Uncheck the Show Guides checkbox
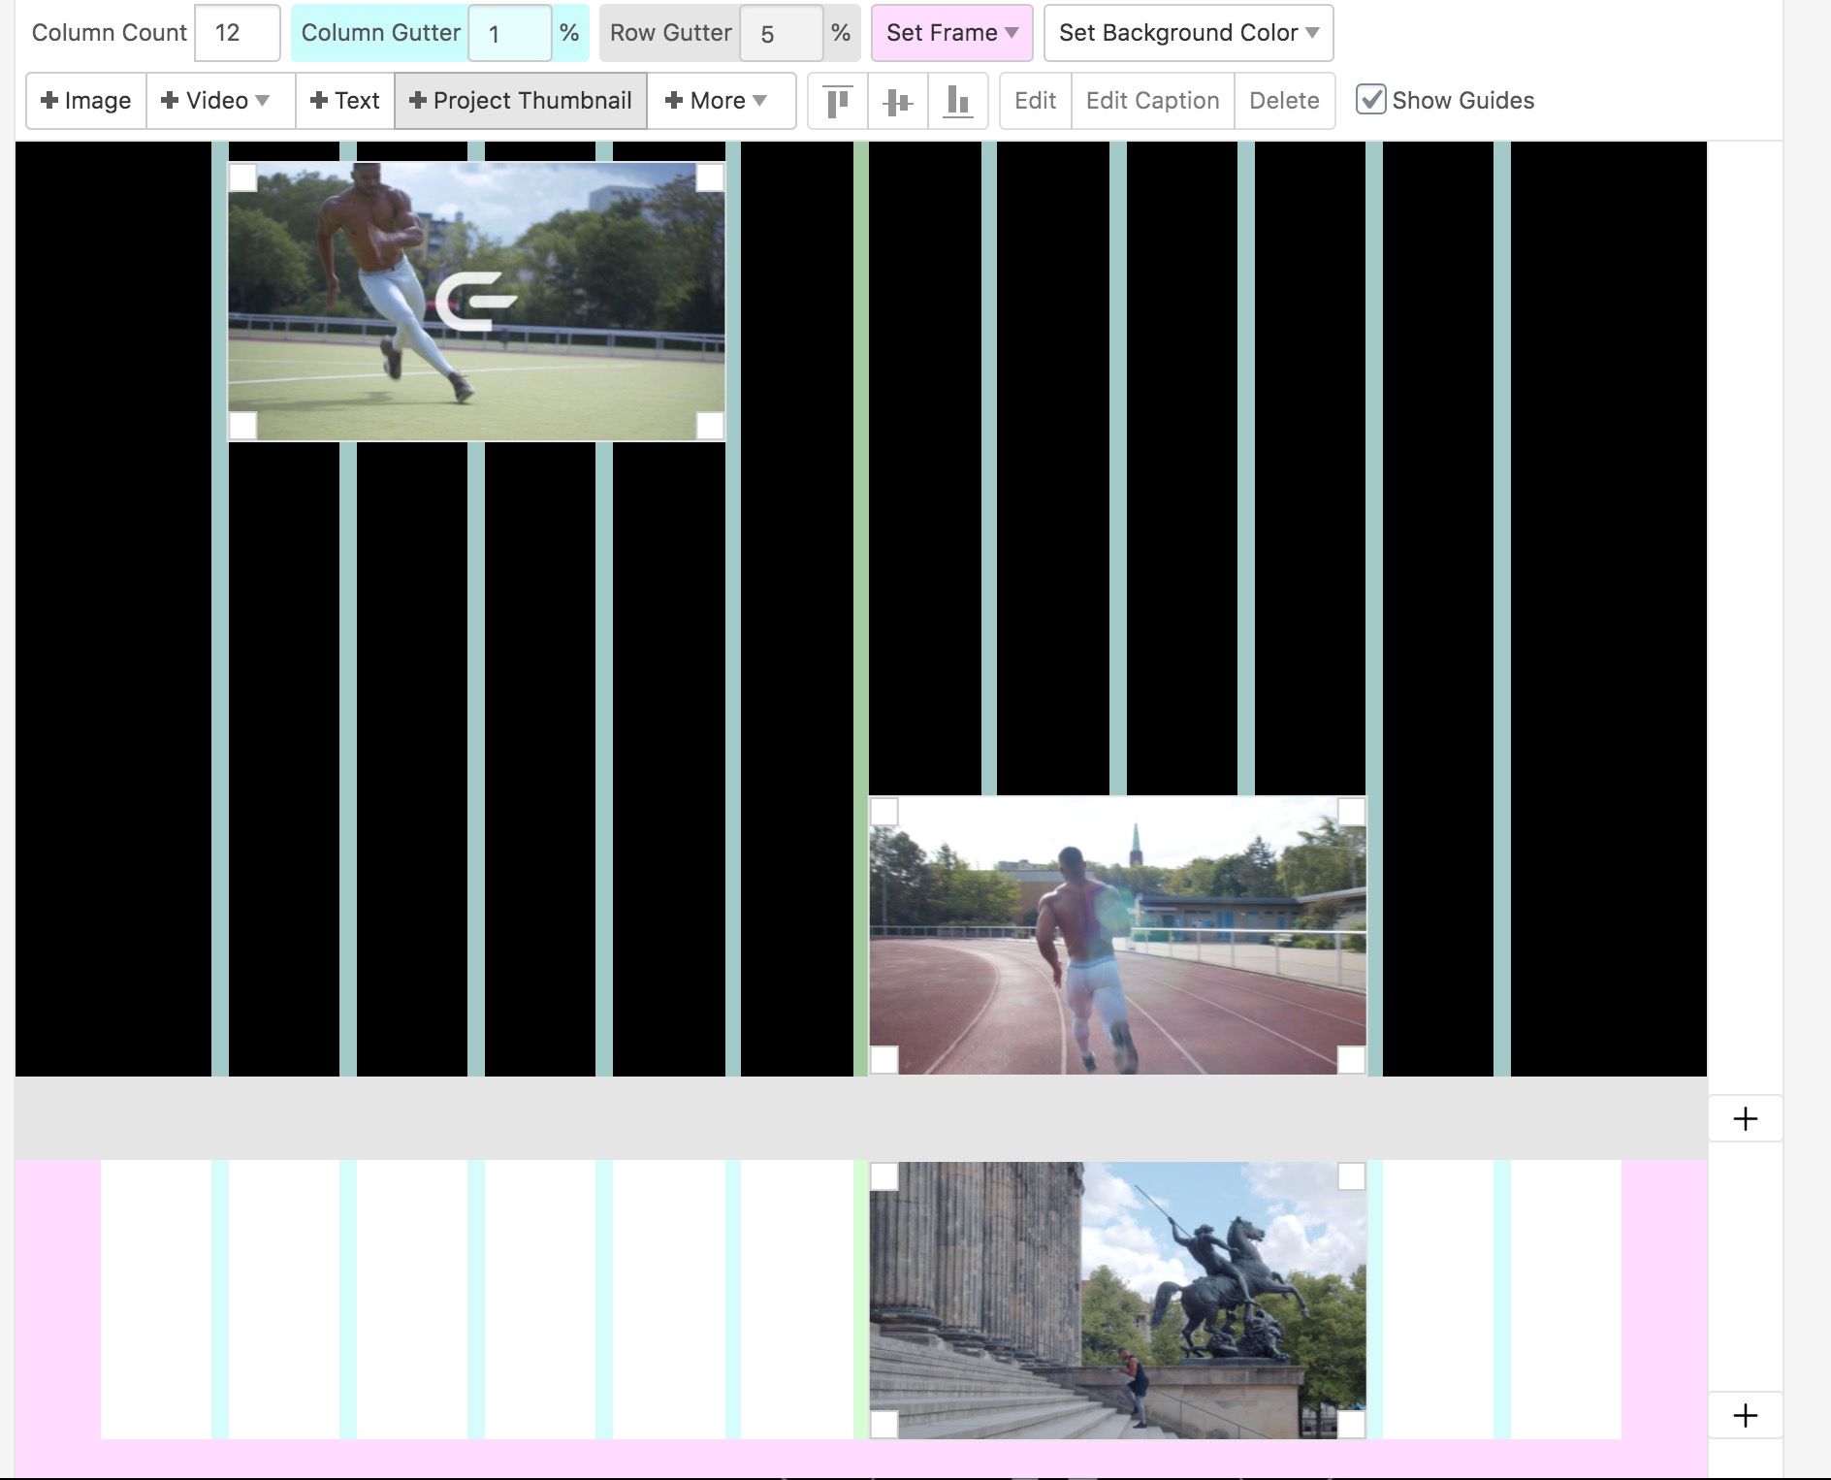The width and height of the screenshot is (1831, 1480). click(x=1370, y=100)
